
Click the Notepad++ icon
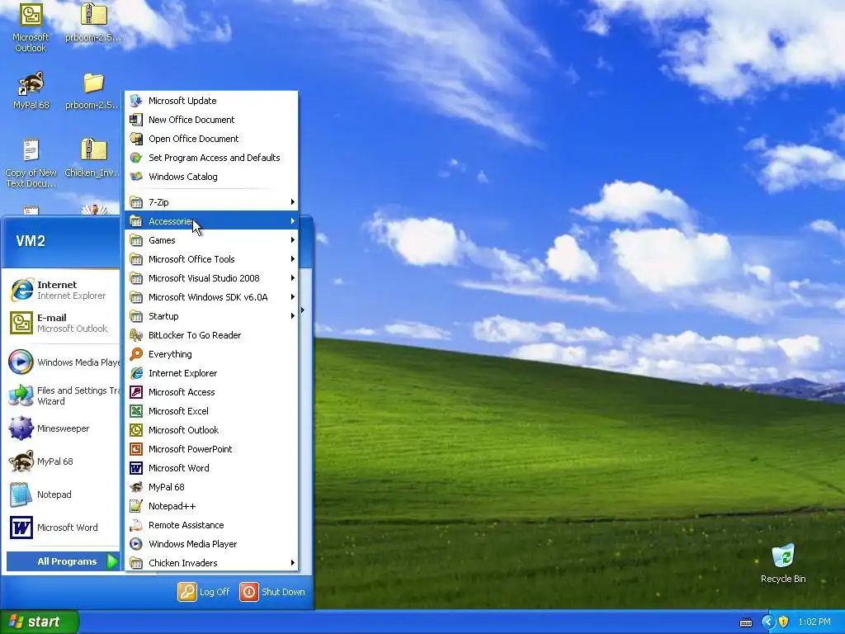click(136, 506)
